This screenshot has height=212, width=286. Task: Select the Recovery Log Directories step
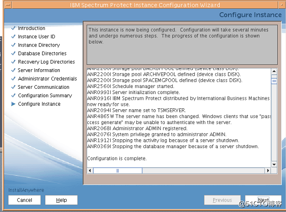(46, 62)
